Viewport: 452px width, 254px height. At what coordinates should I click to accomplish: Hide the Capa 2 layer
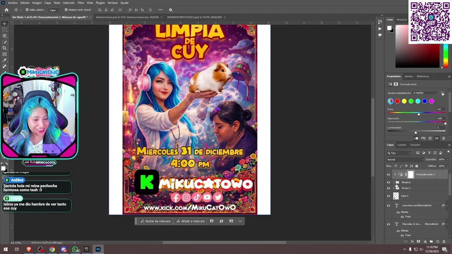point(388,196)
